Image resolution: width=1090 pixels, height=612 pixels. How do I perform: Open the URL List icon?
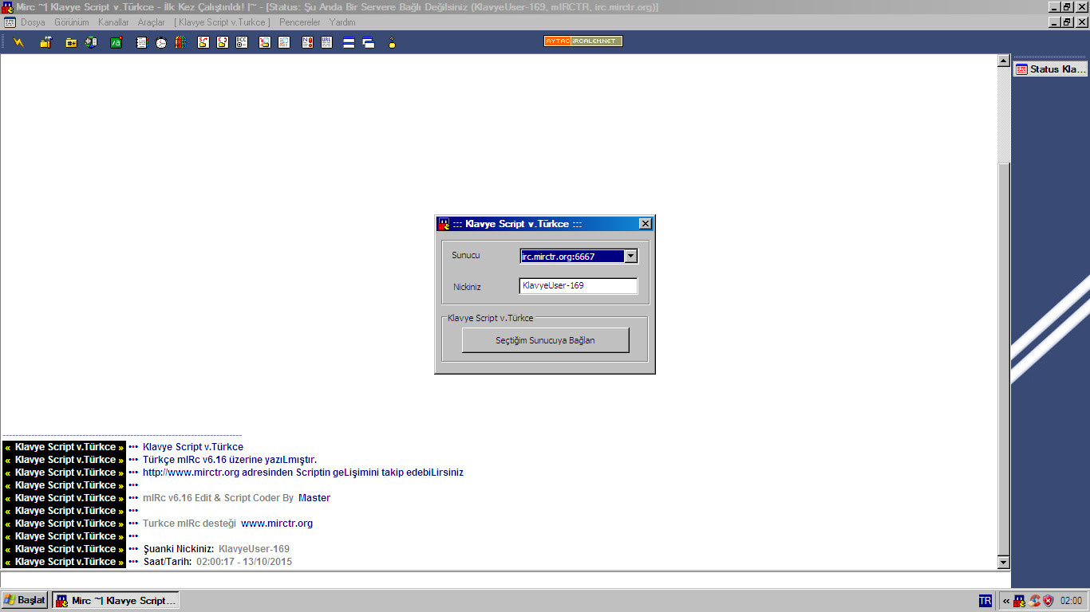pos(326,42)
